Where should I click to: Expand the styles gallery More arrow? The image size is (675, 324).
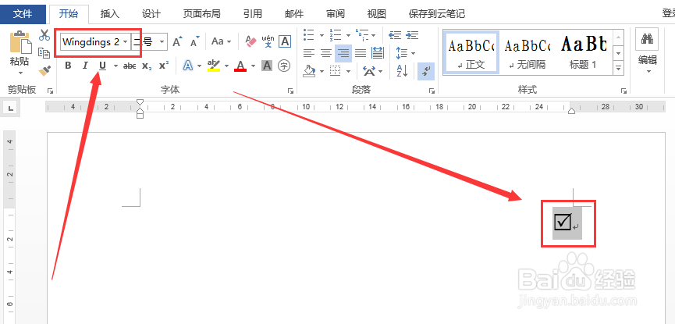[619, 68]
